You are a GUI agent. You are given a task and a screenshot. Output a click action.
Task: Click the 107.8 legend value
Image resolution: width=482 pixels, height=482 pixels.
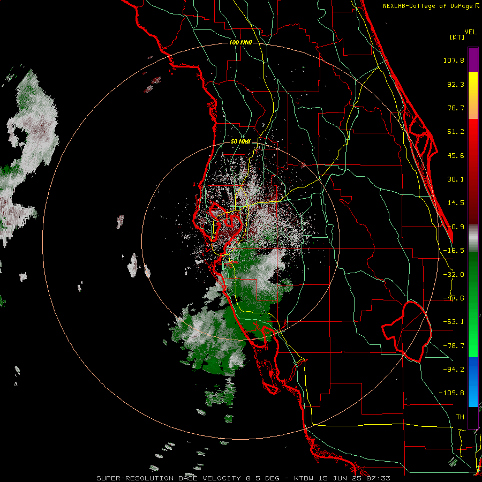[x=454, y=60]
